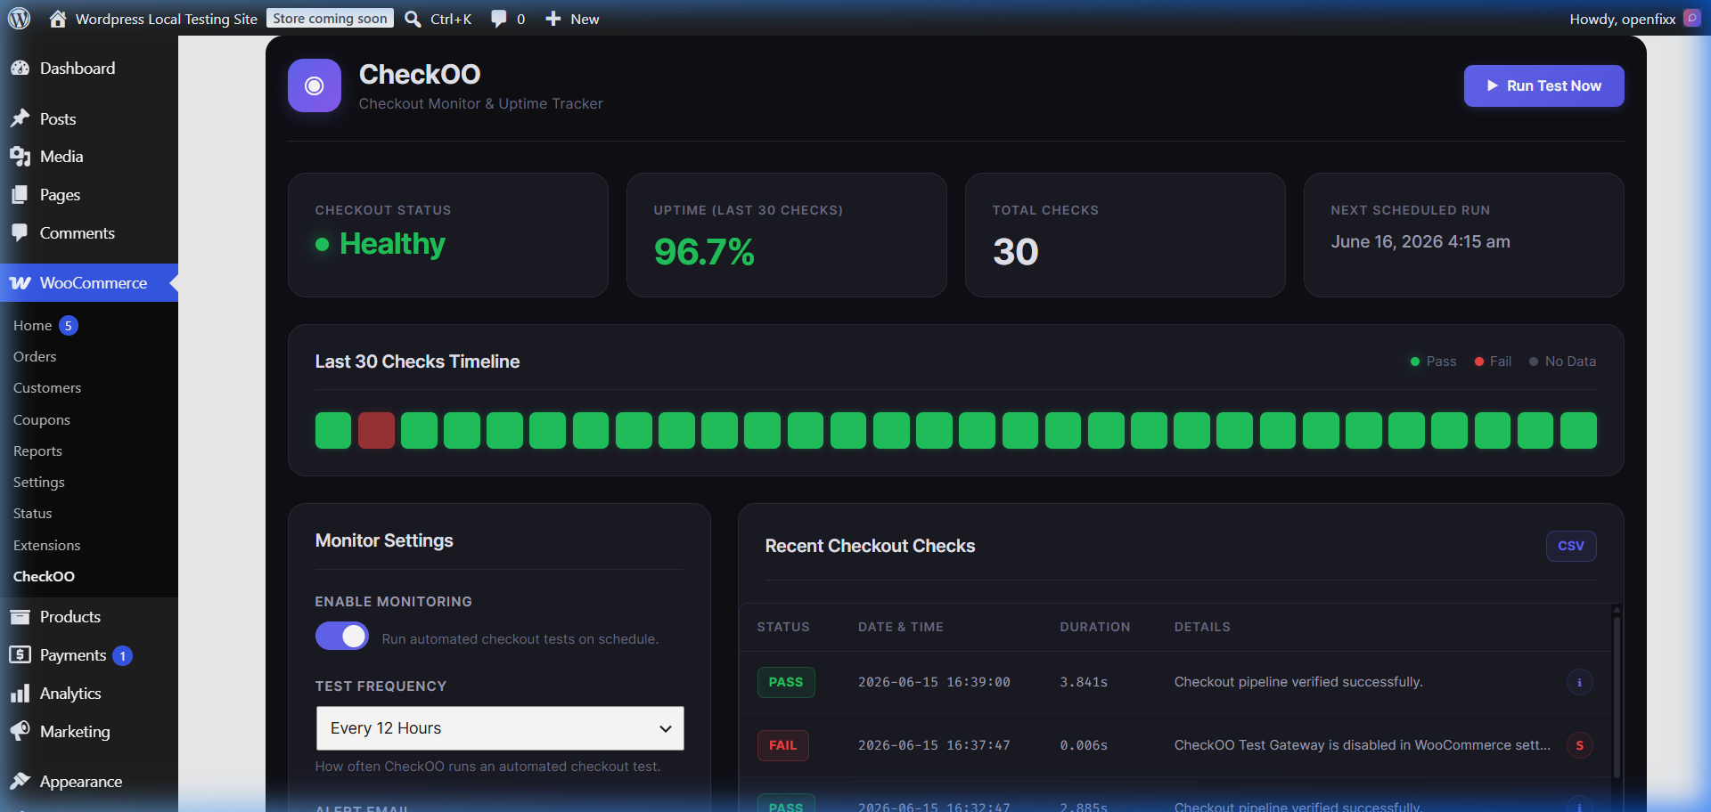Click the duration 3.841s cell
This screenshot has width=1711, height=812.
click(x=1084, y=682)
